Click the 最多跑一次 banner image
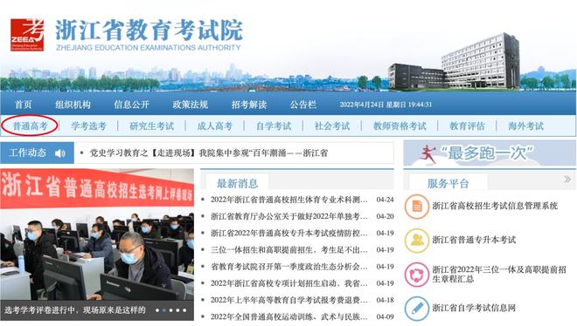This screenshot has height=326, width=577. pos(490,153)
